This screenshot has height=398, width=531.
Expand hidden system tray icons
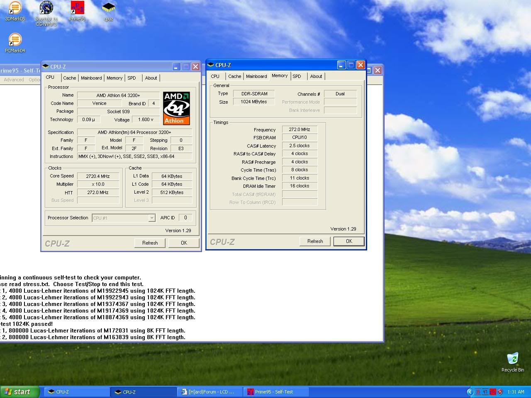coord(470,392)
